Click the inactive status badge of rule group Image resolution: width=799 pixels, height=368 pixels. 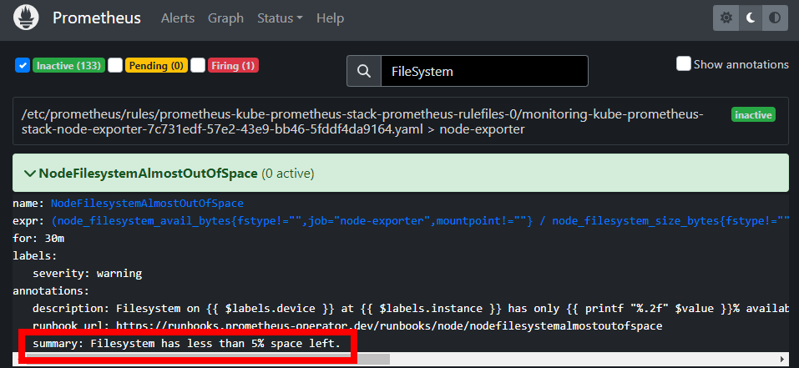tap(753, 115)
